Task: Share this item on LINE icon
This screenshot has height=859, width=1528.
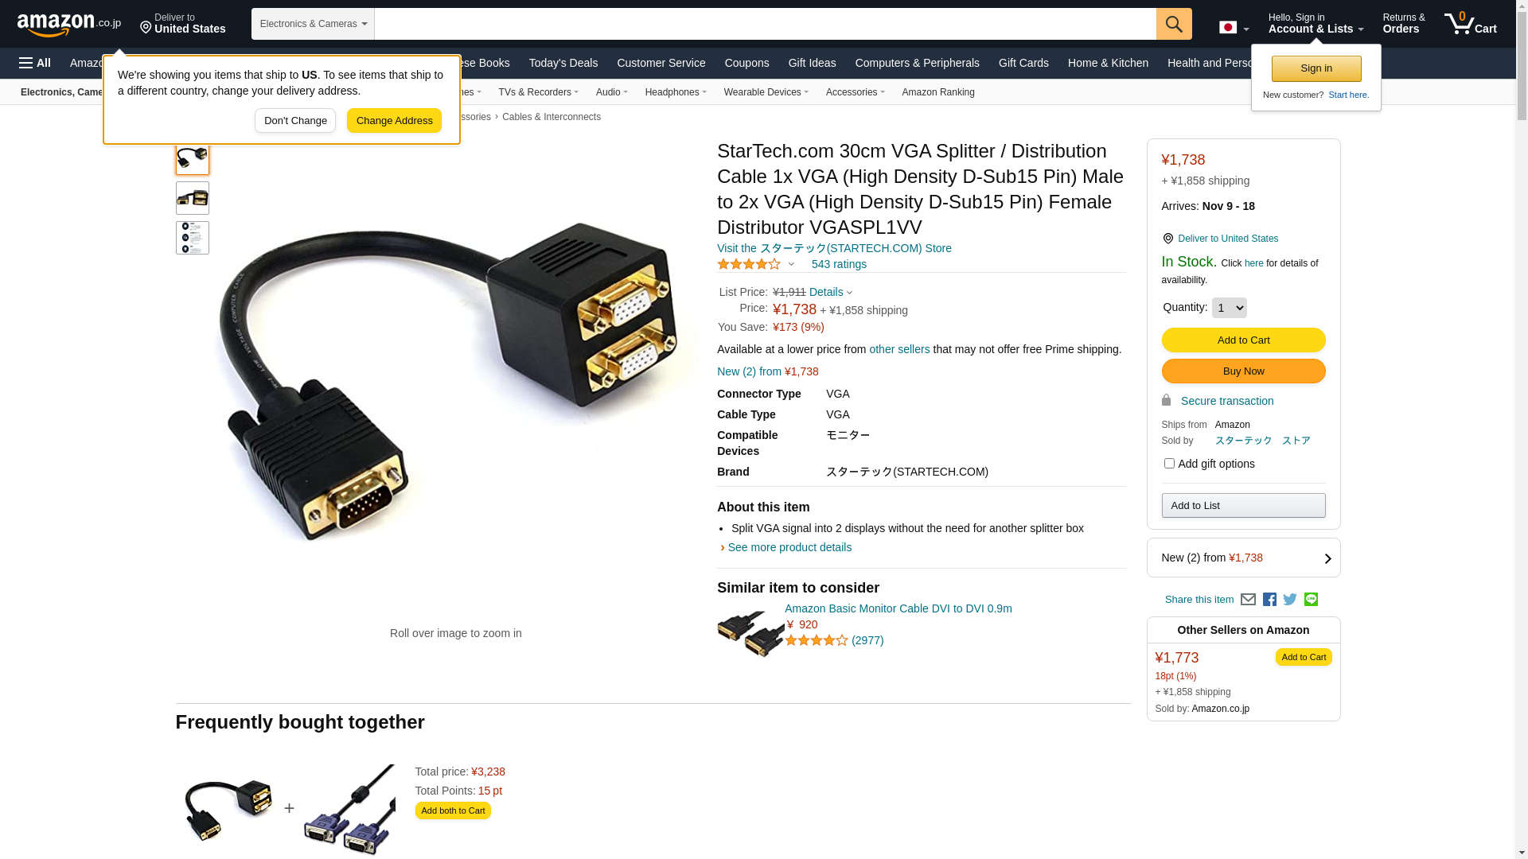Action: tap(1311, 600)
